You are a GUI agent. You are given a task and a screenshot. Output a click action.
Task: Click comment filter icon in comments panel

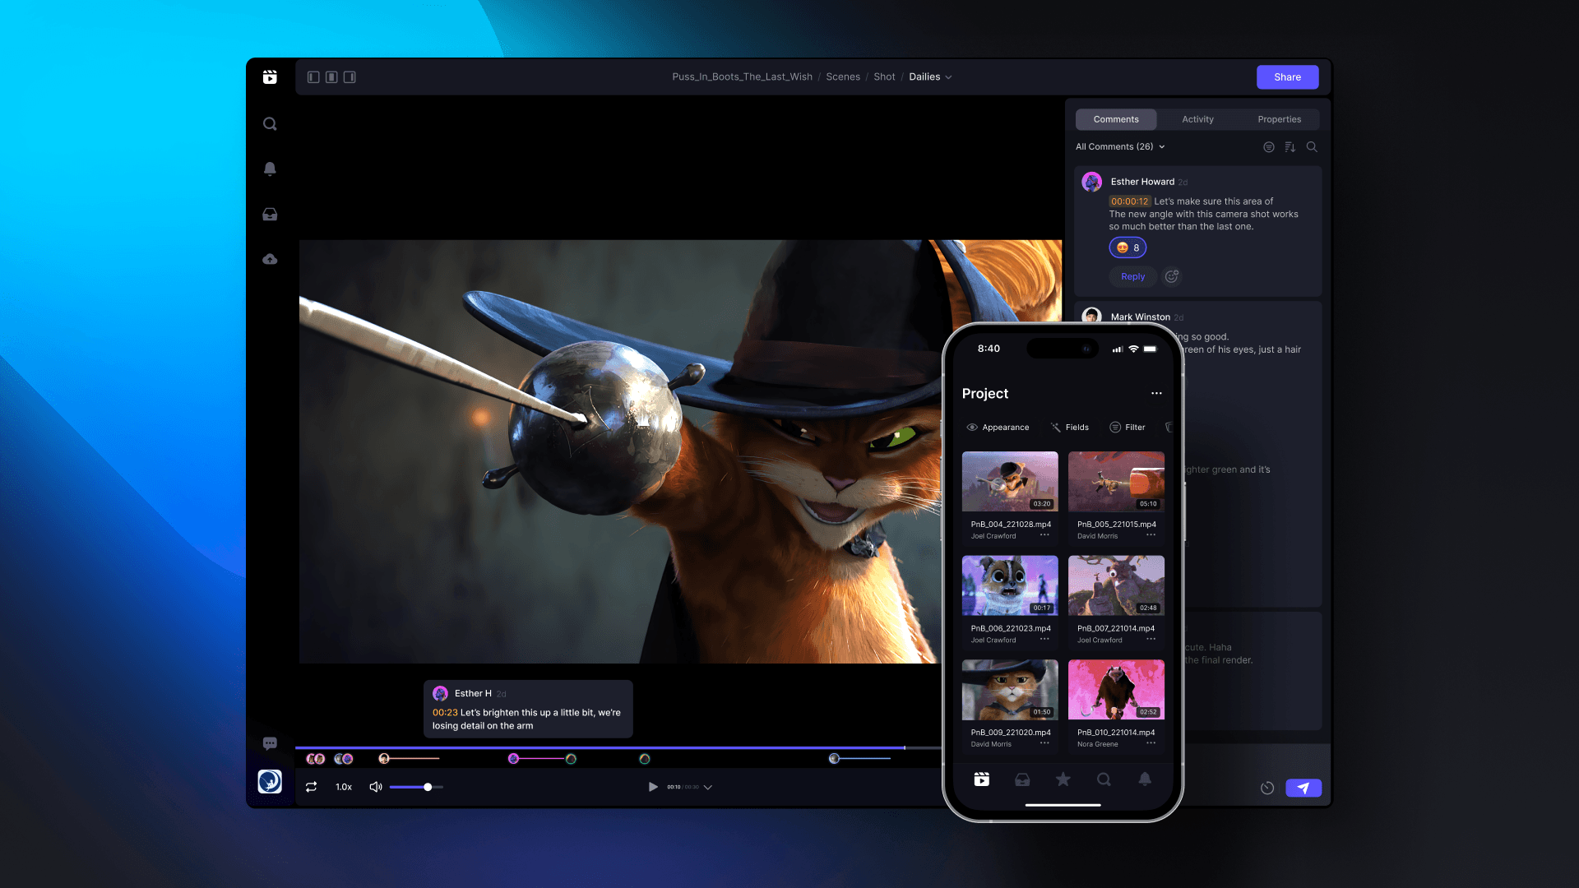point(1269,147)
